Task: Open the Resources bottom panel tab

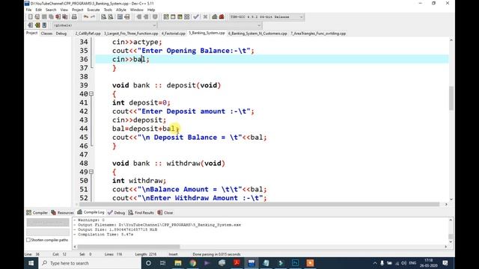Action: pyautogui.click(x=62, y=212)
